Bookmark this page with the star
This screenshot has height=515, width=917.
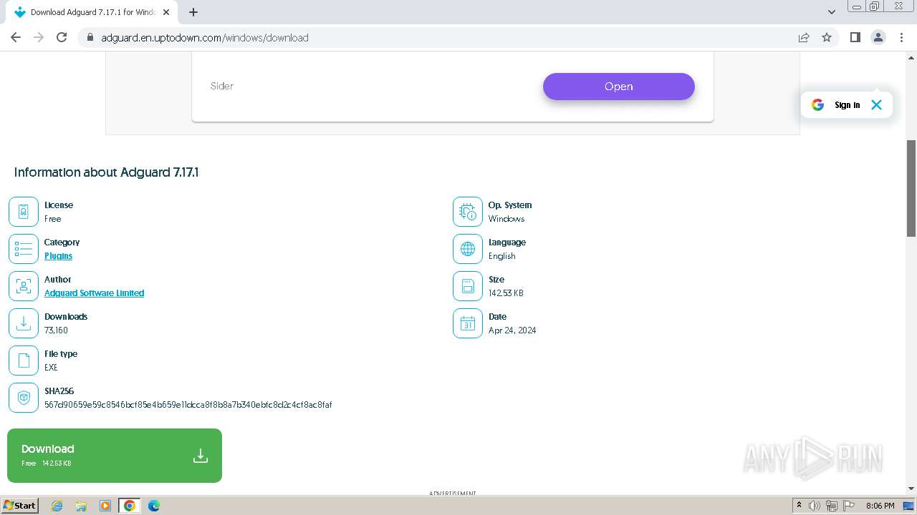pyautogui.click(x=827, y=37)
